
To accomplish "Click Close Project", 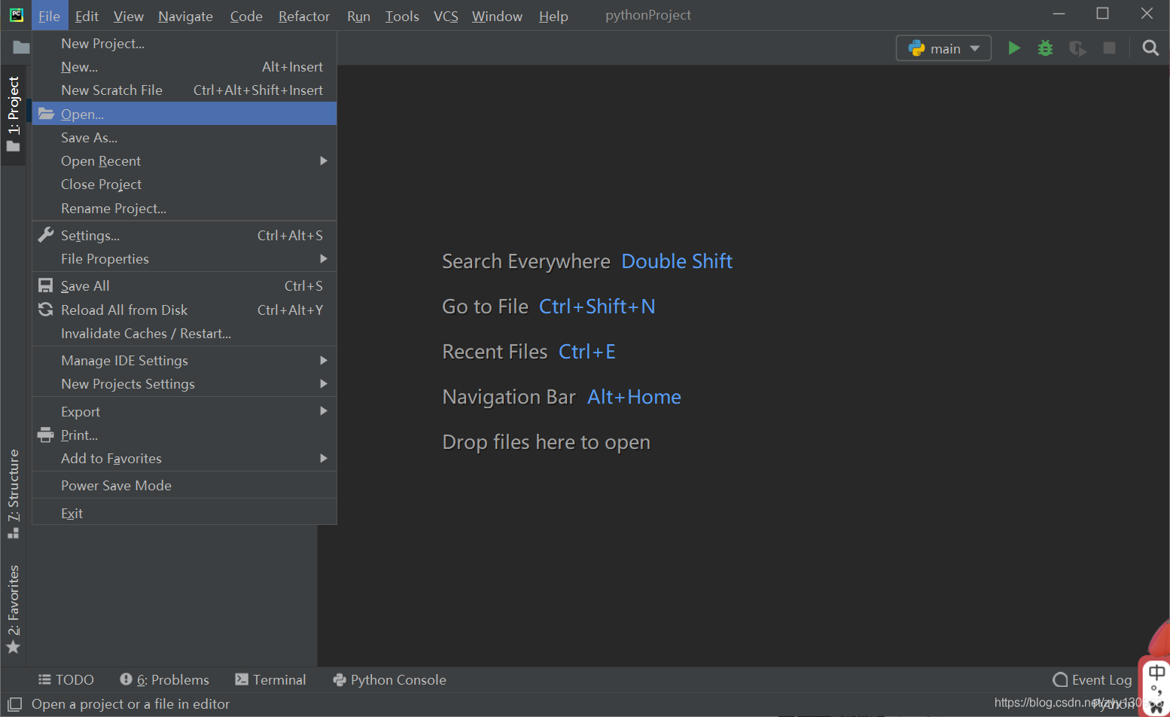I will click(x=184, y=184).
